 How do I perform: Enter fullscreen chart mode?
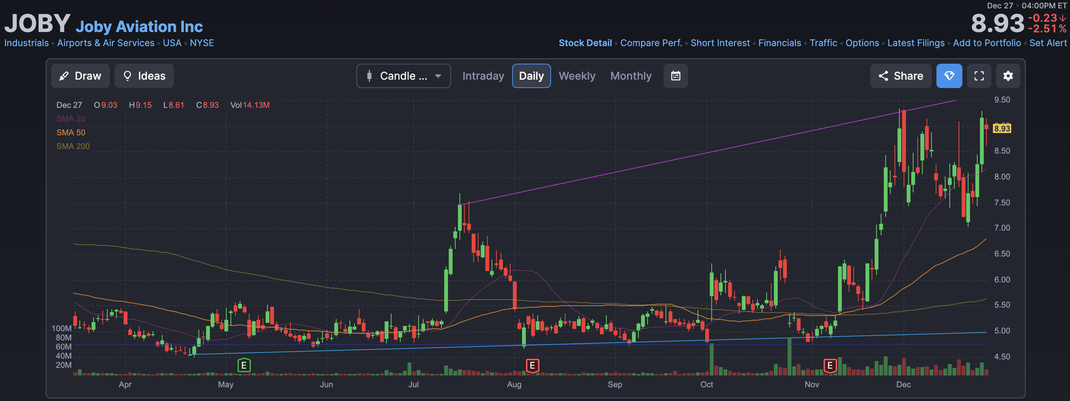point(979,76)
